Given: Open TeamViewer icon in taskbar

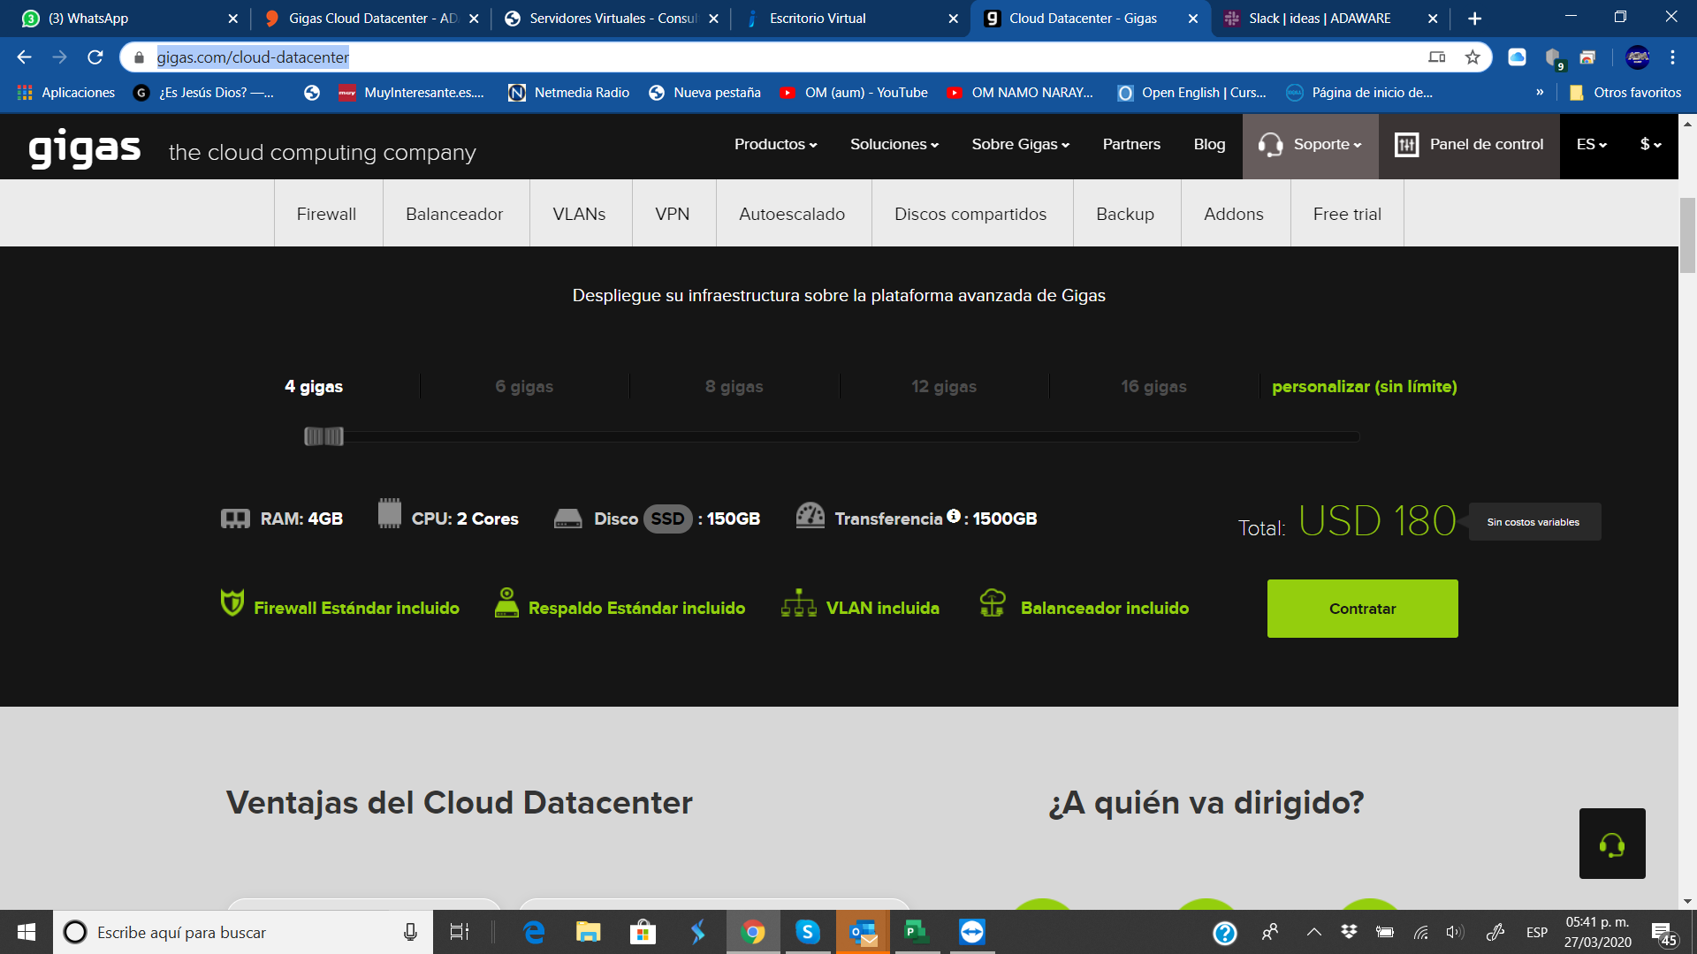Looking at the screenshot, I should (x=972, y=932).
